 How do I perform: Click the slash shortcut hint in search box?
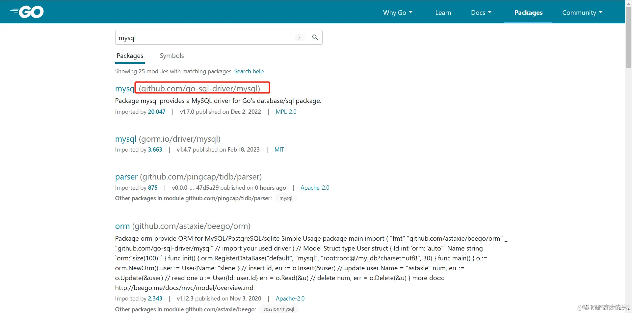coord(299,37)
